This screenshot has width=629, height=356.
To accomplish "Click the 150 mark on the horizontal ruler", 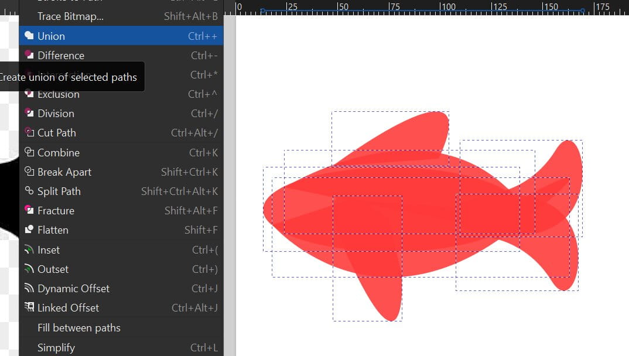I will [551, 7].
